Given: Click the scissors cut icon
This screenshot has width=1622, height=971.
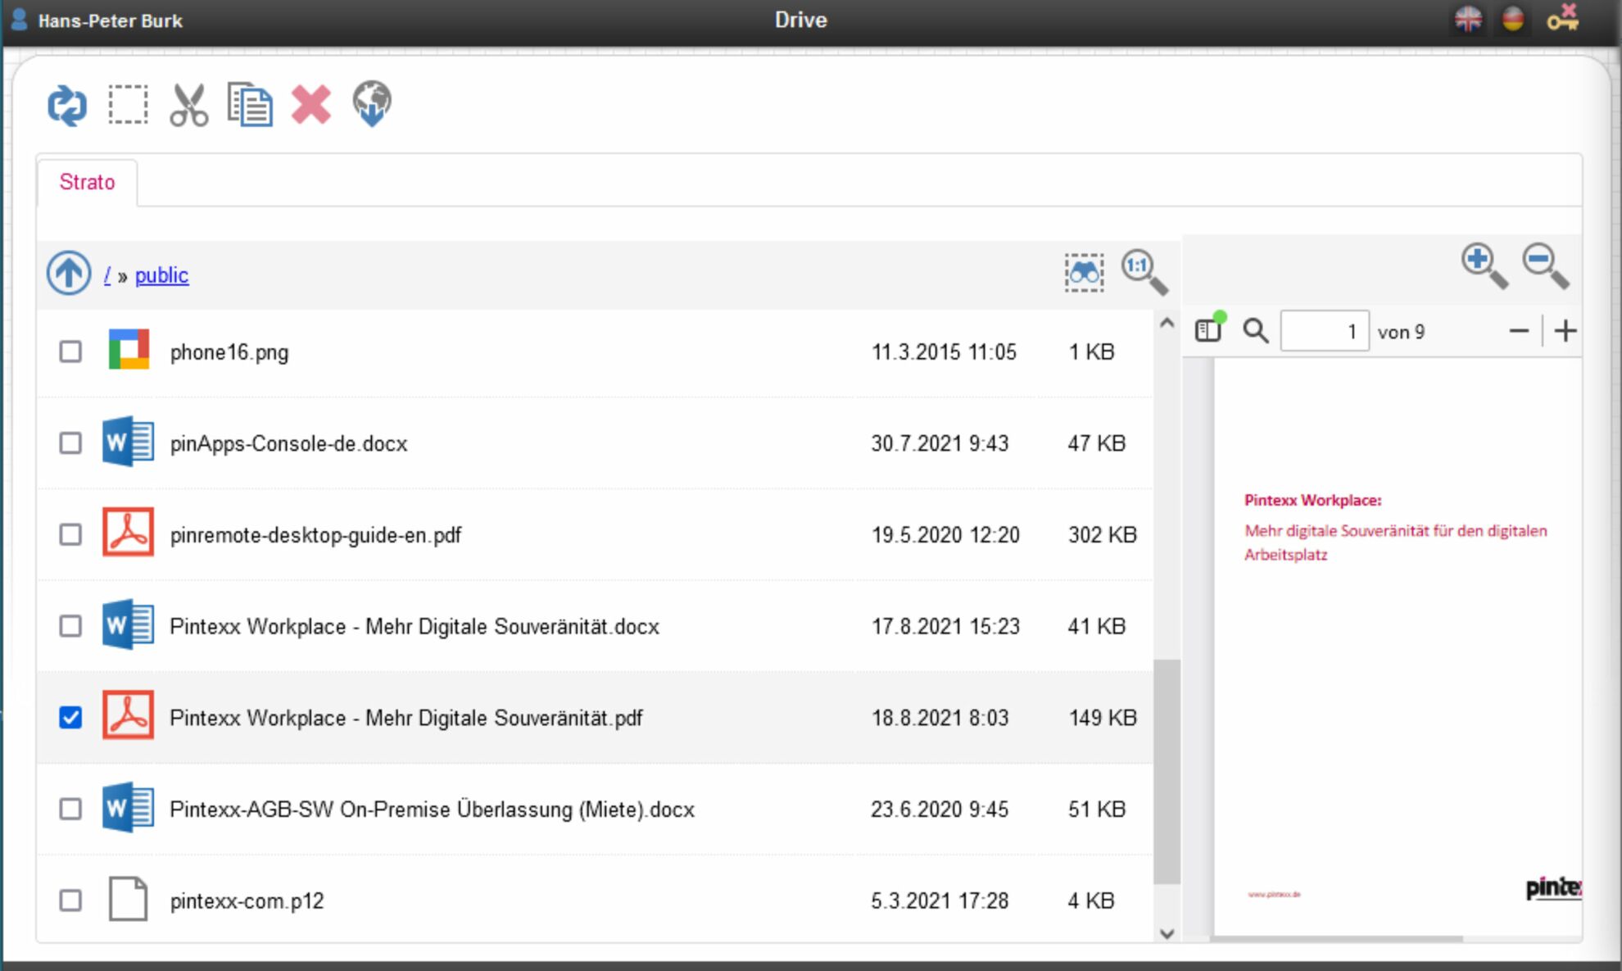Looking at the screenshot, I should pyautogui.click(x=188, y=106).
